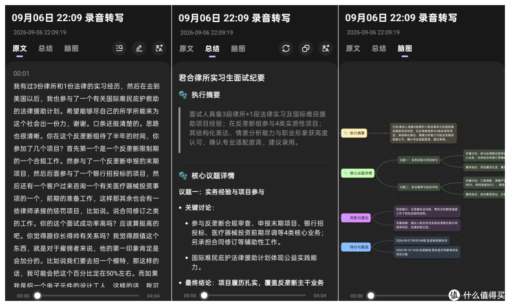This screenshot has height=306, width=510.
Task: Click the 议题一：实务经验与项目参与 summary subheading
Action: coord(221,192)
